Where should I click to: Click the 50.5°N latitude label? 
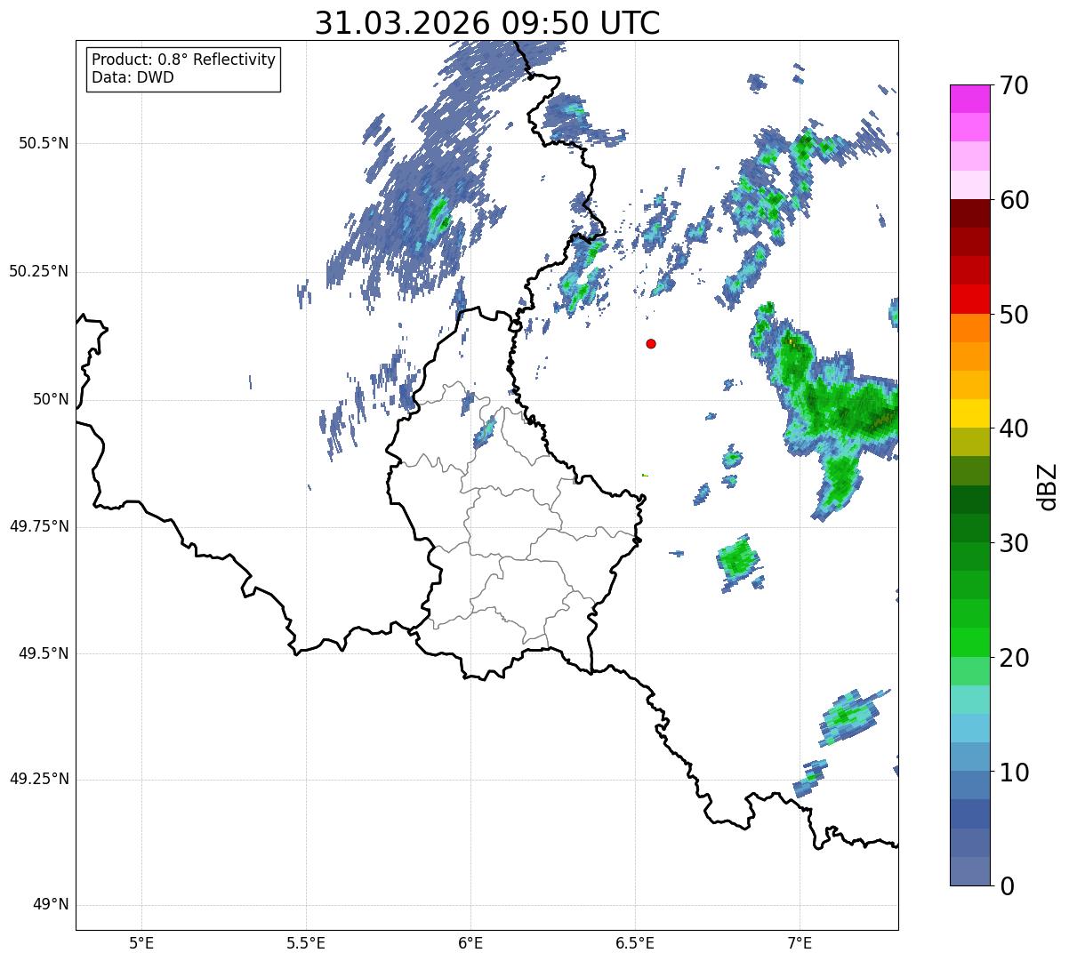tap(44, 143)
